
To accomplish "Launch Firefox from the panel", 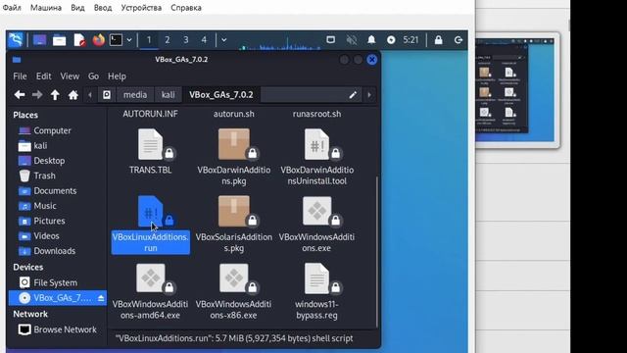I will pos(98,40).
